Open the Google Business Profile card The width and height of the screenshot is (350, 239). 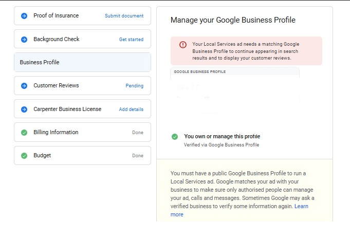(x=235, y=95)
